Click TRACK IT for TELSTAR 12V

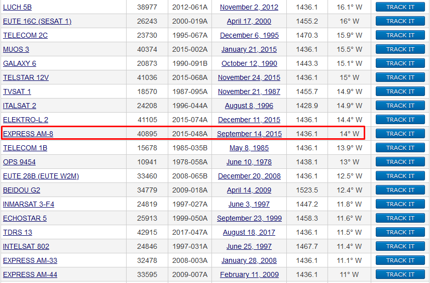click(400, 77)
